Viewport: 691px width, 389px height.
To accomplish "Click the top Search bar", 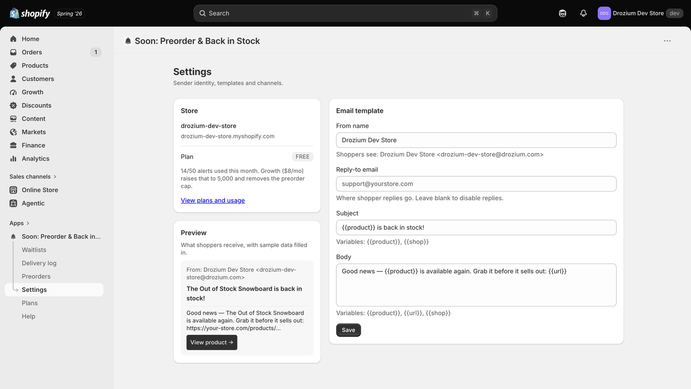I will pos(345,13).
